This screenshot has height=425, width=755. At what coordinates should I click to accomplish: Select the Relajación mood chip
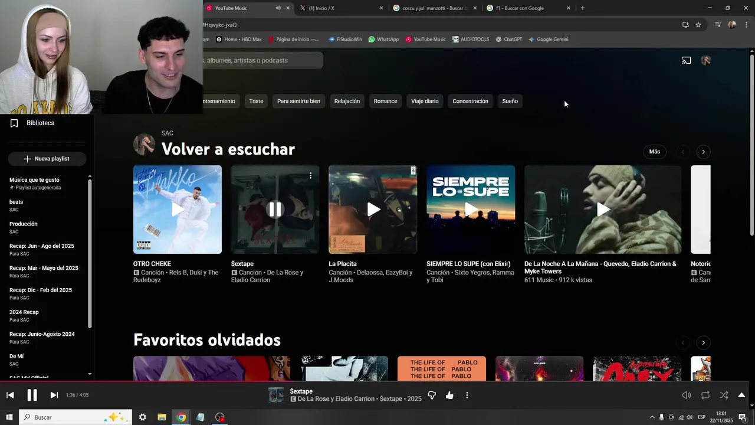click(347, 101)
